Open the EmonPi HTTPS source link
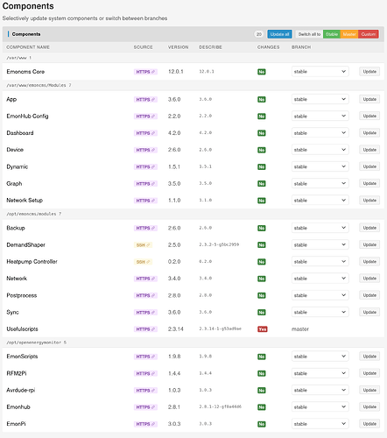The width and height of the screenshot is (387, 438). 145,424
